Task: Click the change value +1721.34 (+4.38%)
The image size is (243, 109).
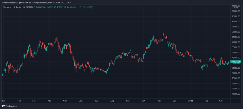Action: tap(85, 7)
